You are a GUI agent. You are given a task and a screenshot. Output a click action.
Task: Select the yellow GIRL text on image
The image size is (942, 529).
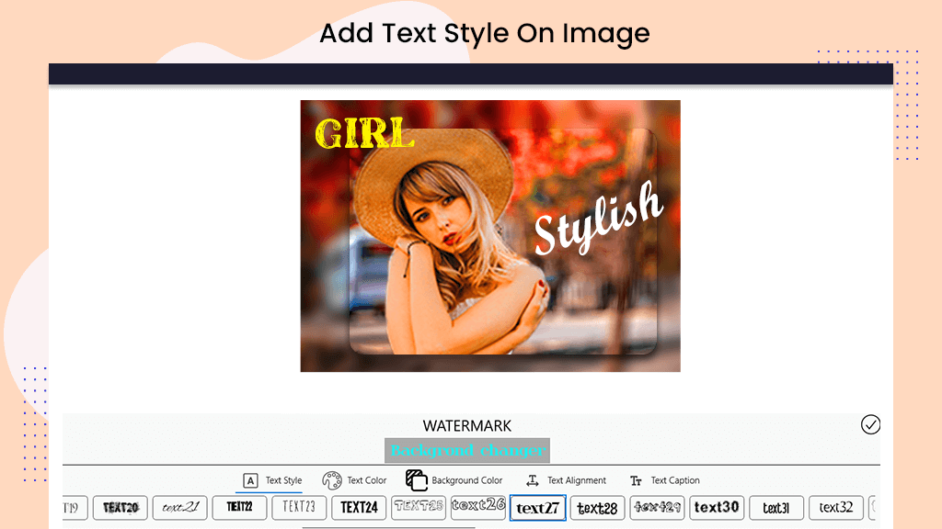364,133
